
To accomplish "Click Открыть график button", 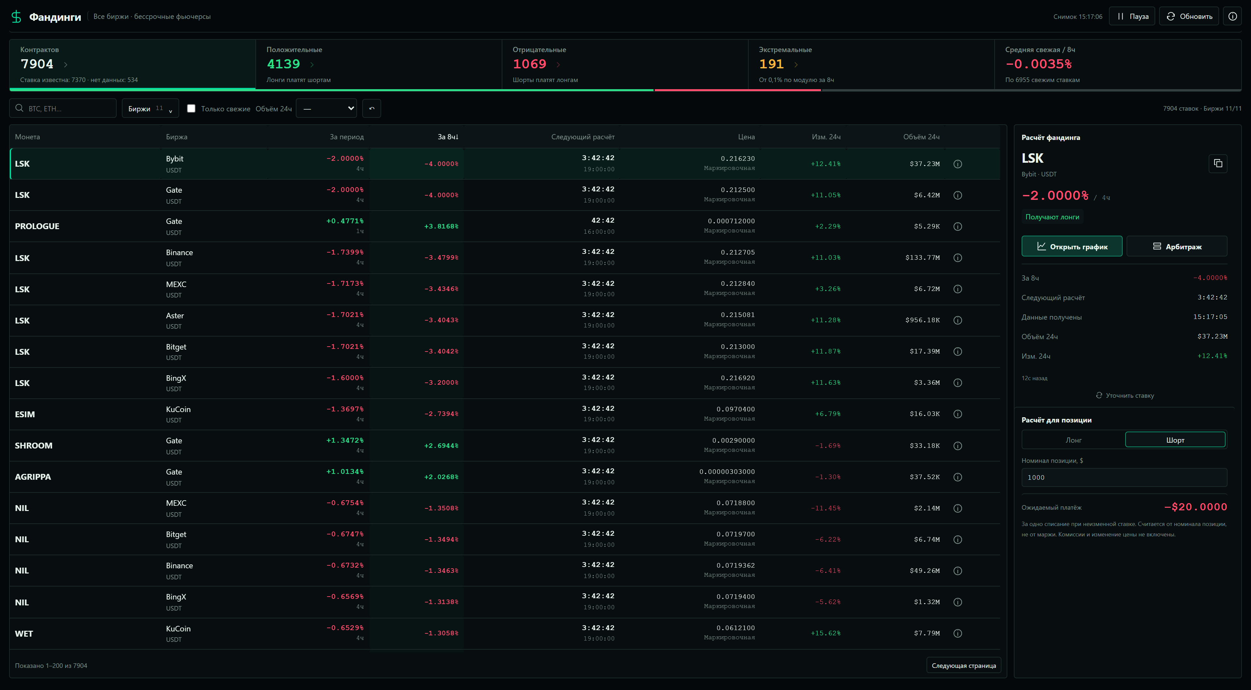I will (x=1072, y=246).
